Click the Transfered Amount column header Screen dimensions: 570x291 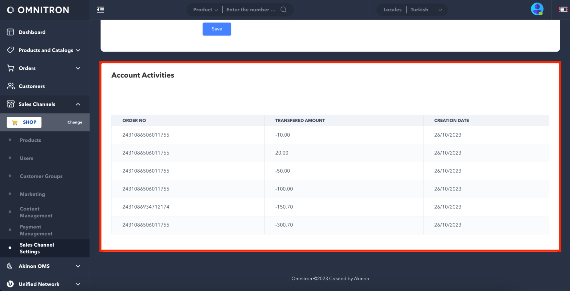point(300,120)
